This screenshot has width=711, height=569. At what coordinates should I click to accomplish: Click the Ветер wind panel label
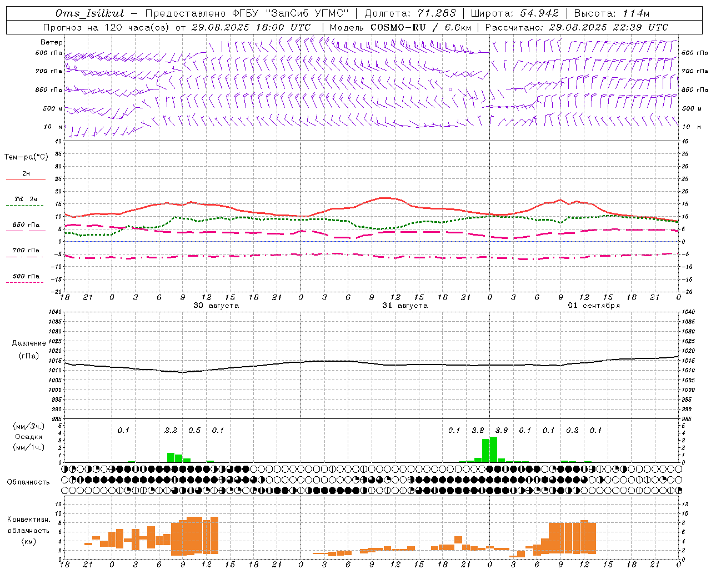click(x=52, y=42)
